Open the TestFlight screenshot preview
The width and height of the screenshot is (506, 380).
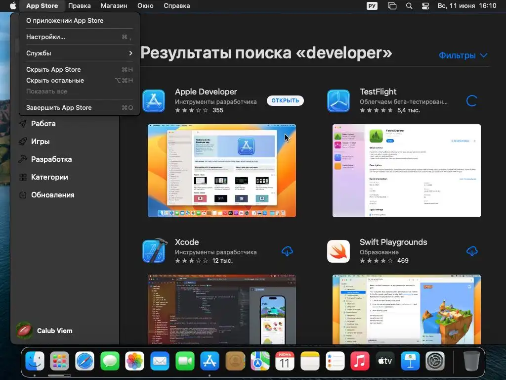pyautogui.click(x=407, y=171)
